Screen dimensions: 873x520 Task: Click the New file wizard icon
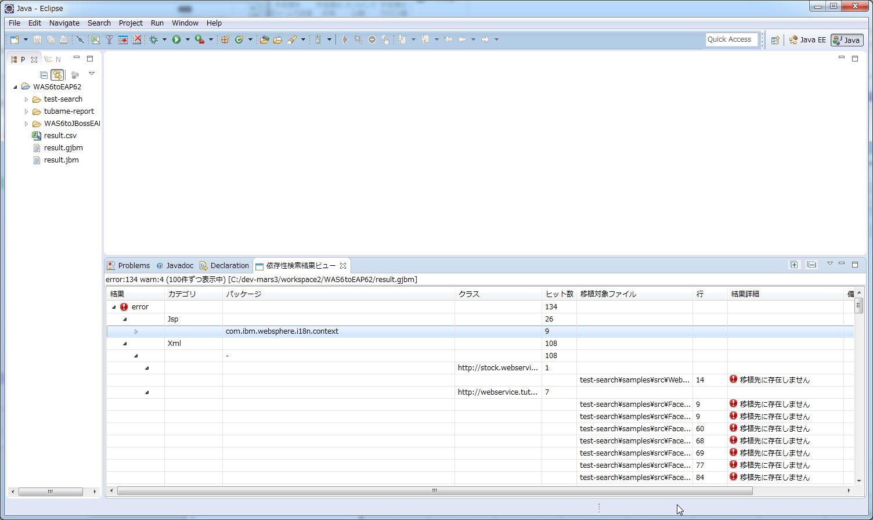(15, 39)
